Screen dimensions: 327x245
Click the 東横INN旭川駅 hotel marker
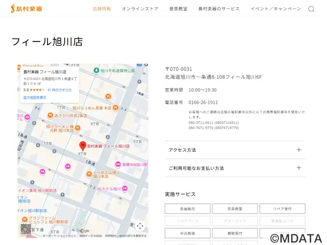click(118, 165)
